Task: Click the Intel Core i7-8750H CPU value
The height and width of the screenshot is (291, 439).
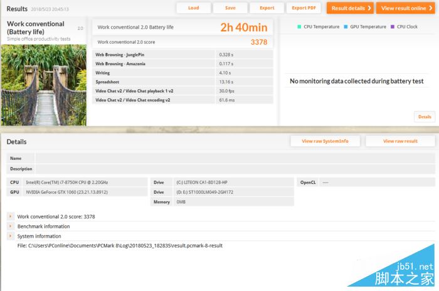Action: click(67, 183)
